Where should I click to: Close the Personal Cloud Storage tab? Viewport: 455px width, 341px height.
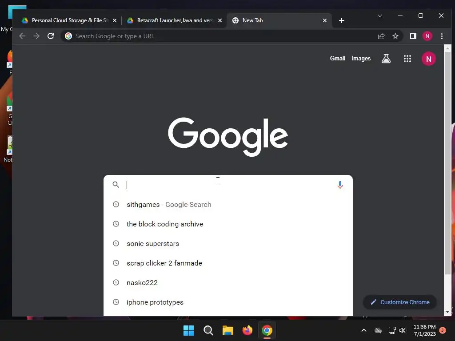115,20
